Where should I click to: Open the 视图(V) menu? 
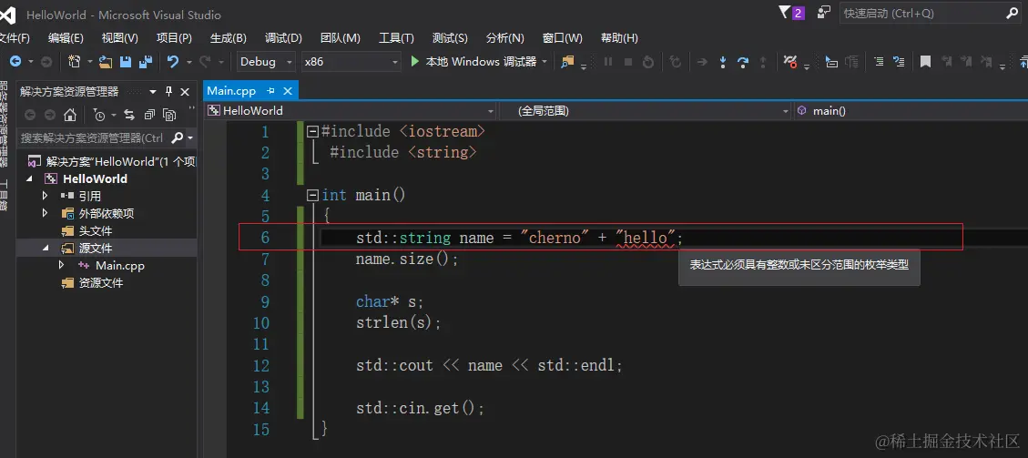pyautogui.click(x=120, y=38)
